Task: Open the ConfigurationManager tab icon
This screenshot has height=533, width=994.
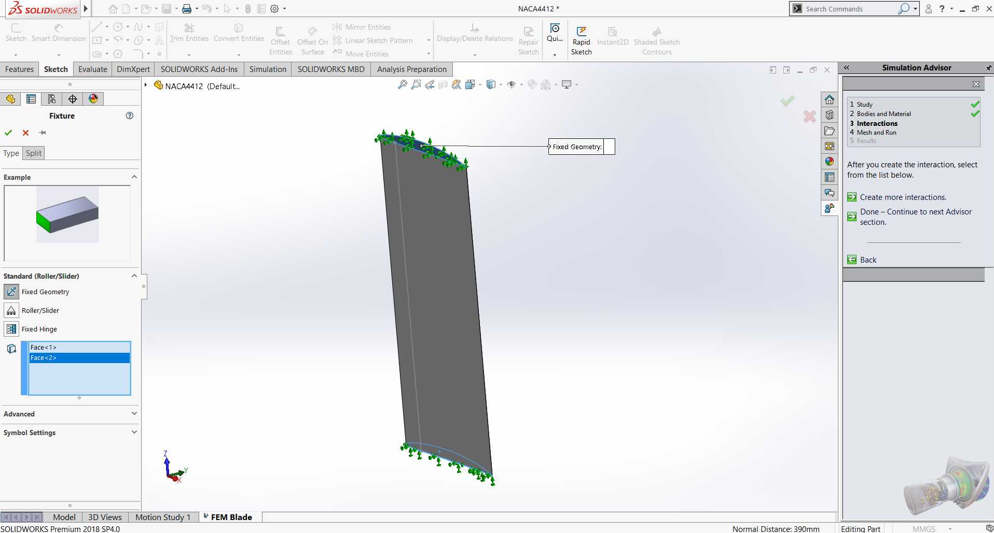Action: click(52, 99)
